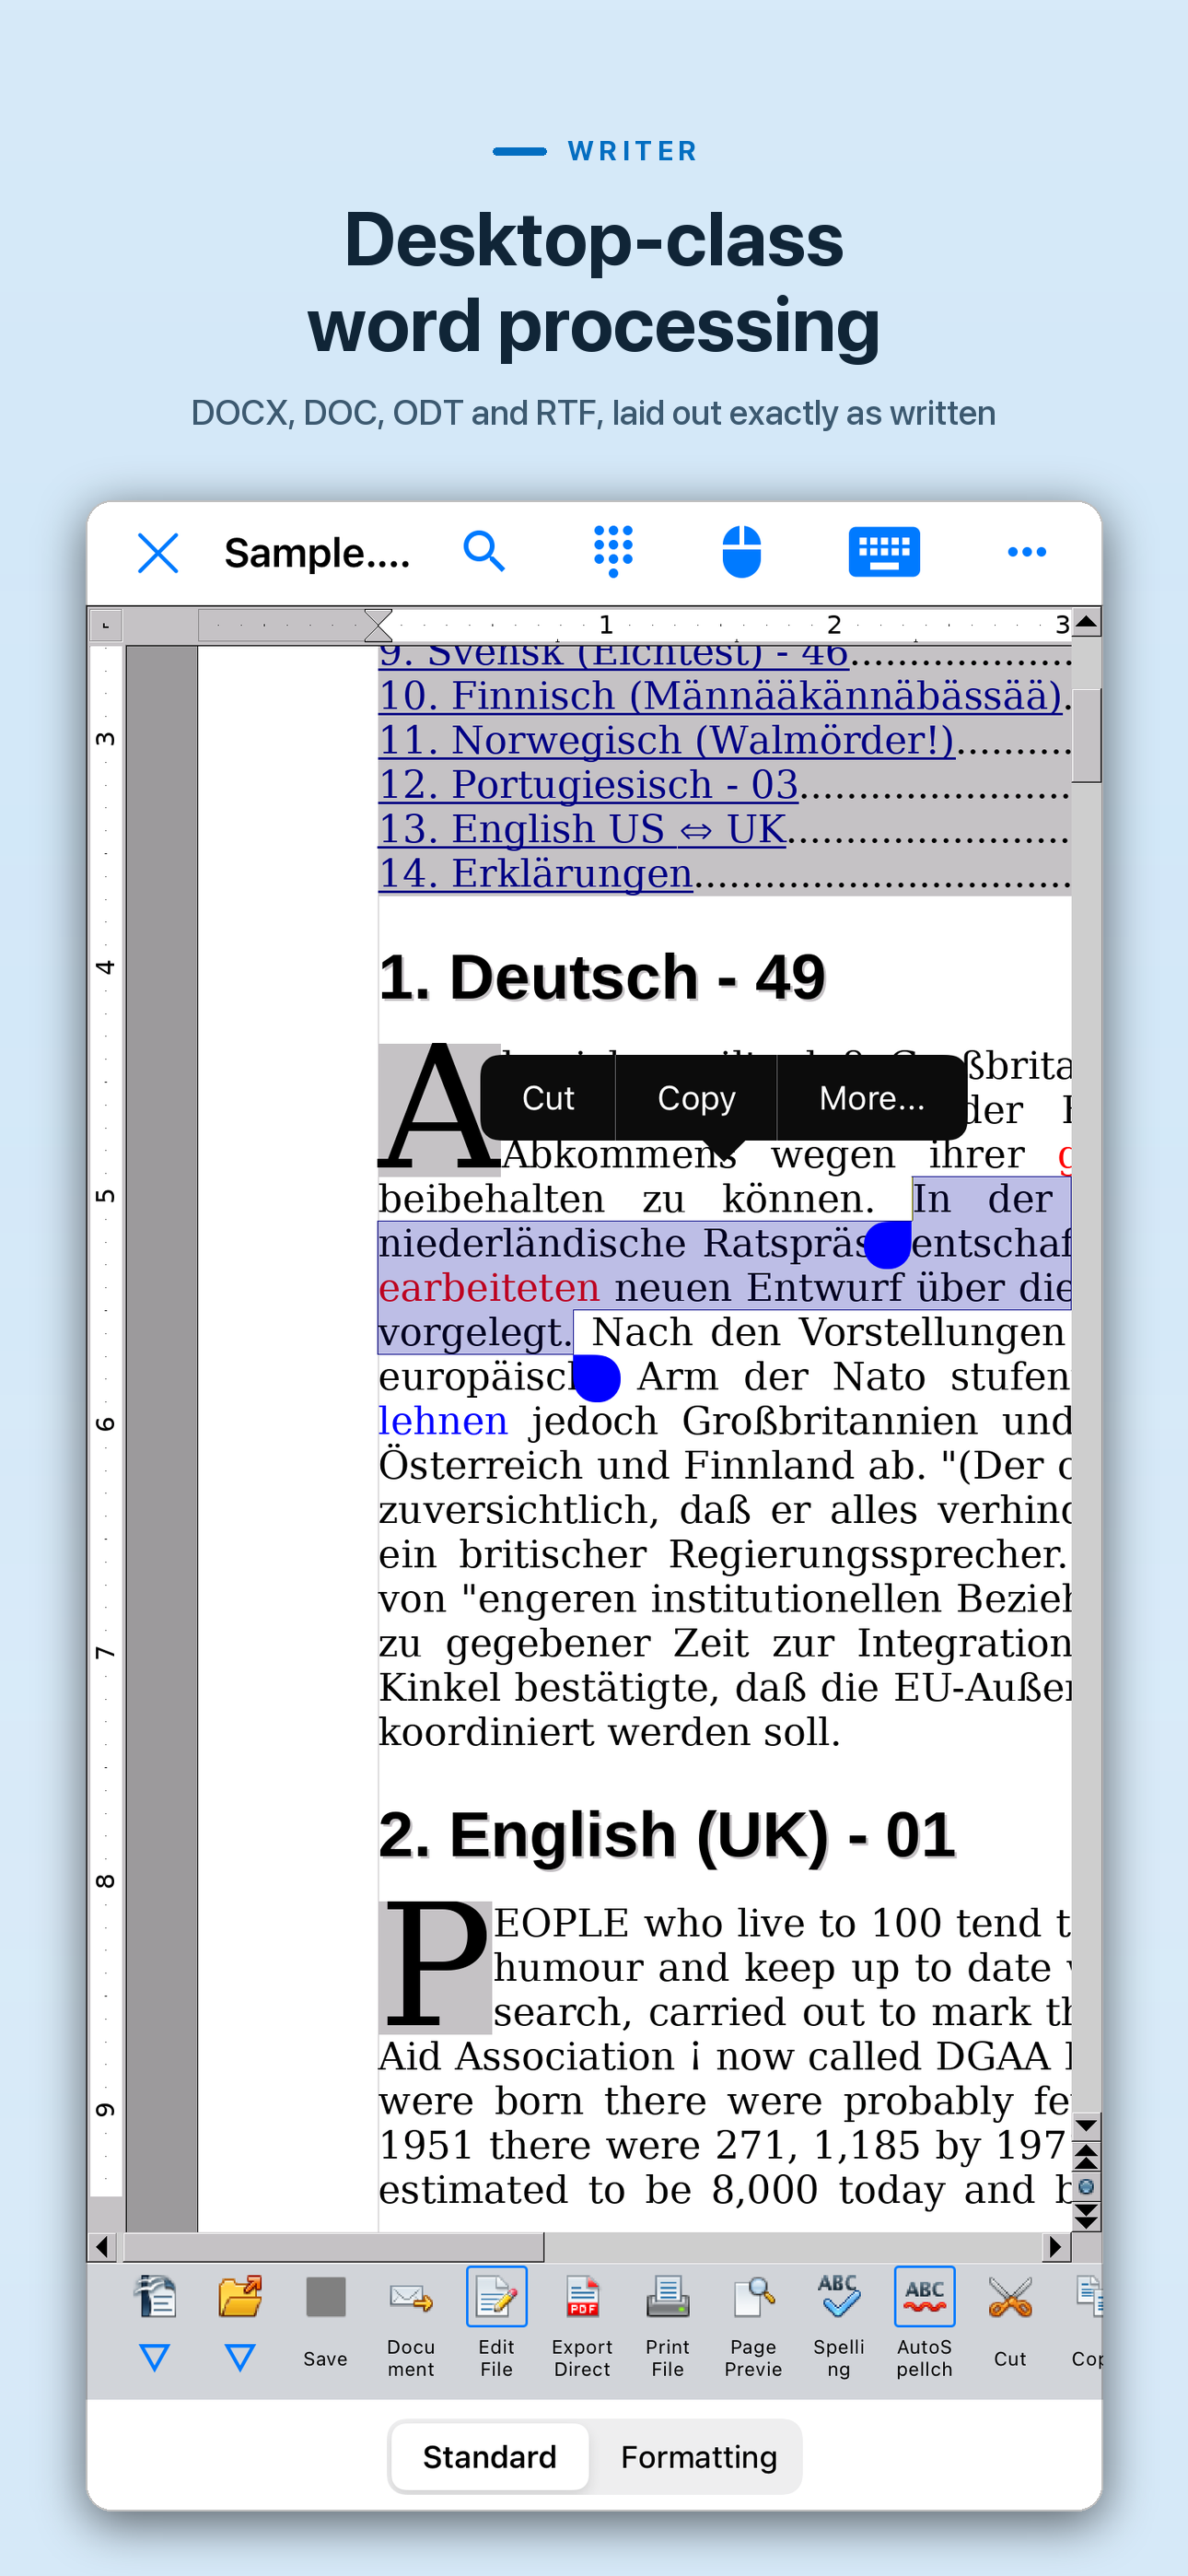
Task: Switch to the Formatting toolbar tab
Action: coord(699,2457)
